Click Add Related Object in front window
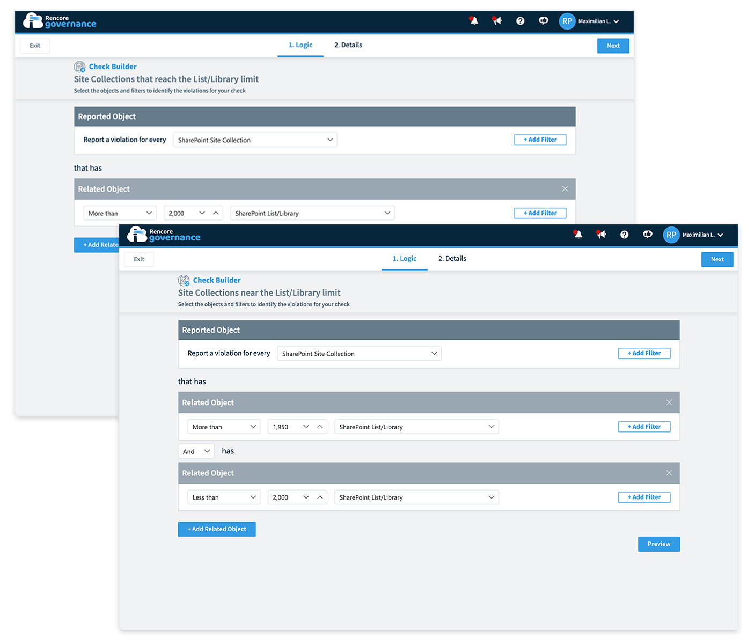This screenshot has height=644, width=755. (x=217, y=529)
